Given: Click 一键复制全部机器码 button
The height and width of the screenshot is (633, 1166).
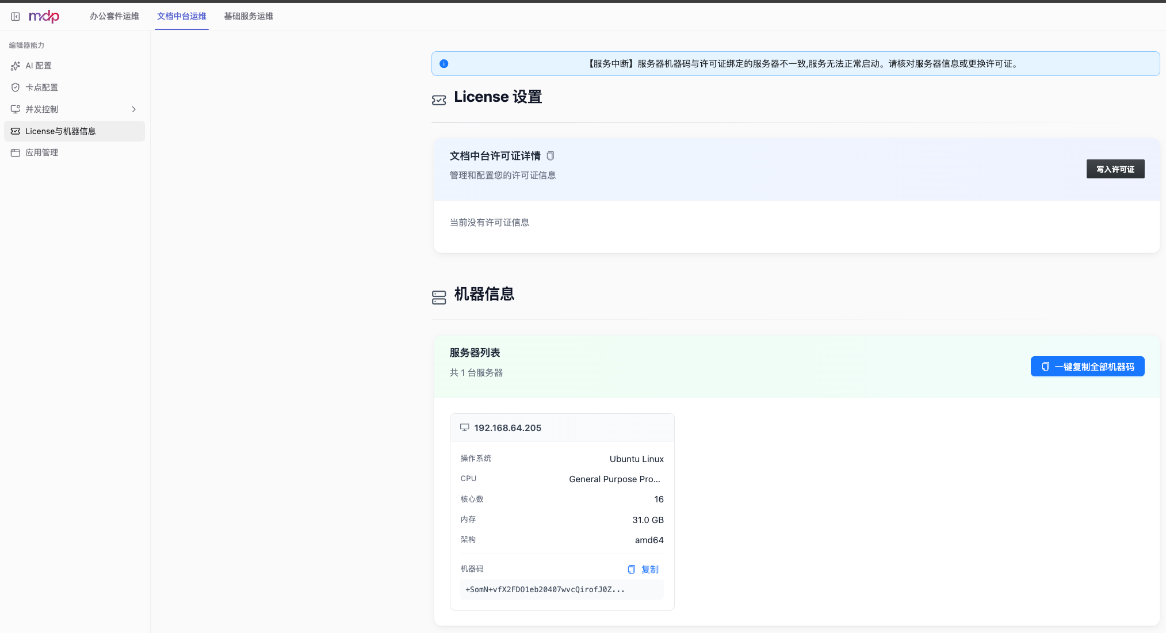Looking at the screenshot, I should click(x=1088, y=367).
